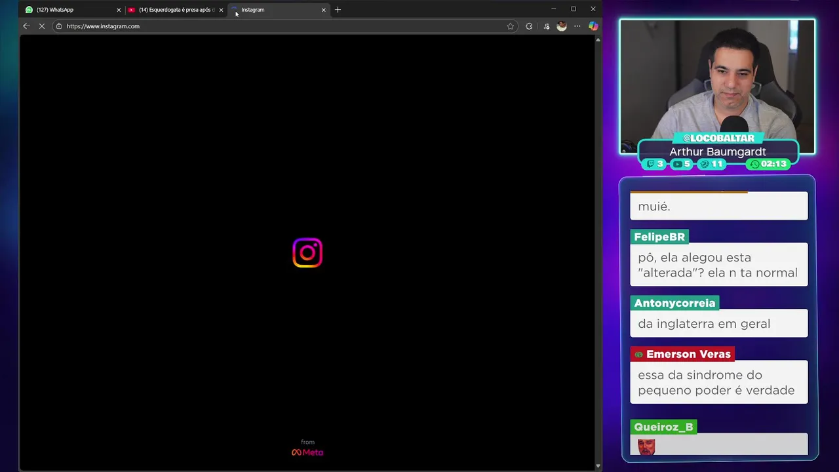
Task: Maximize the browser window
Action: pos(573,9)
